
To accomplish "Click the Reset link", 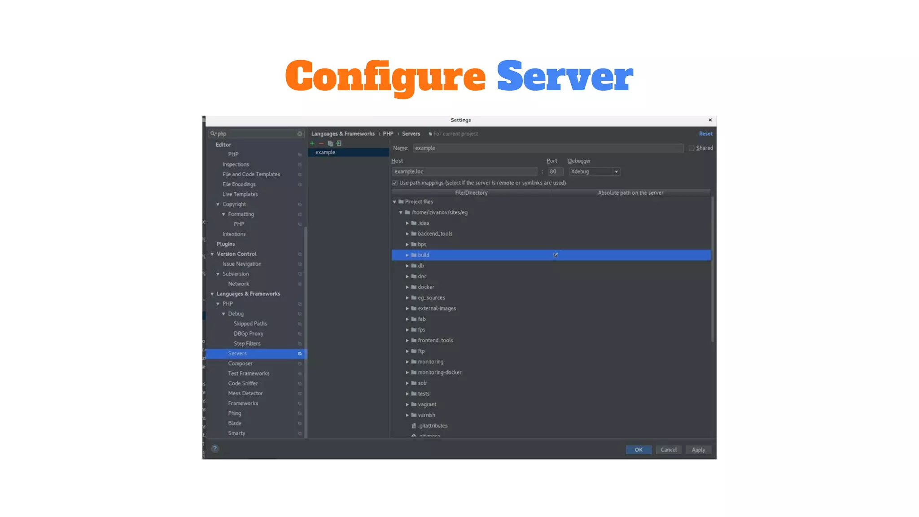I will pos(705,134).
